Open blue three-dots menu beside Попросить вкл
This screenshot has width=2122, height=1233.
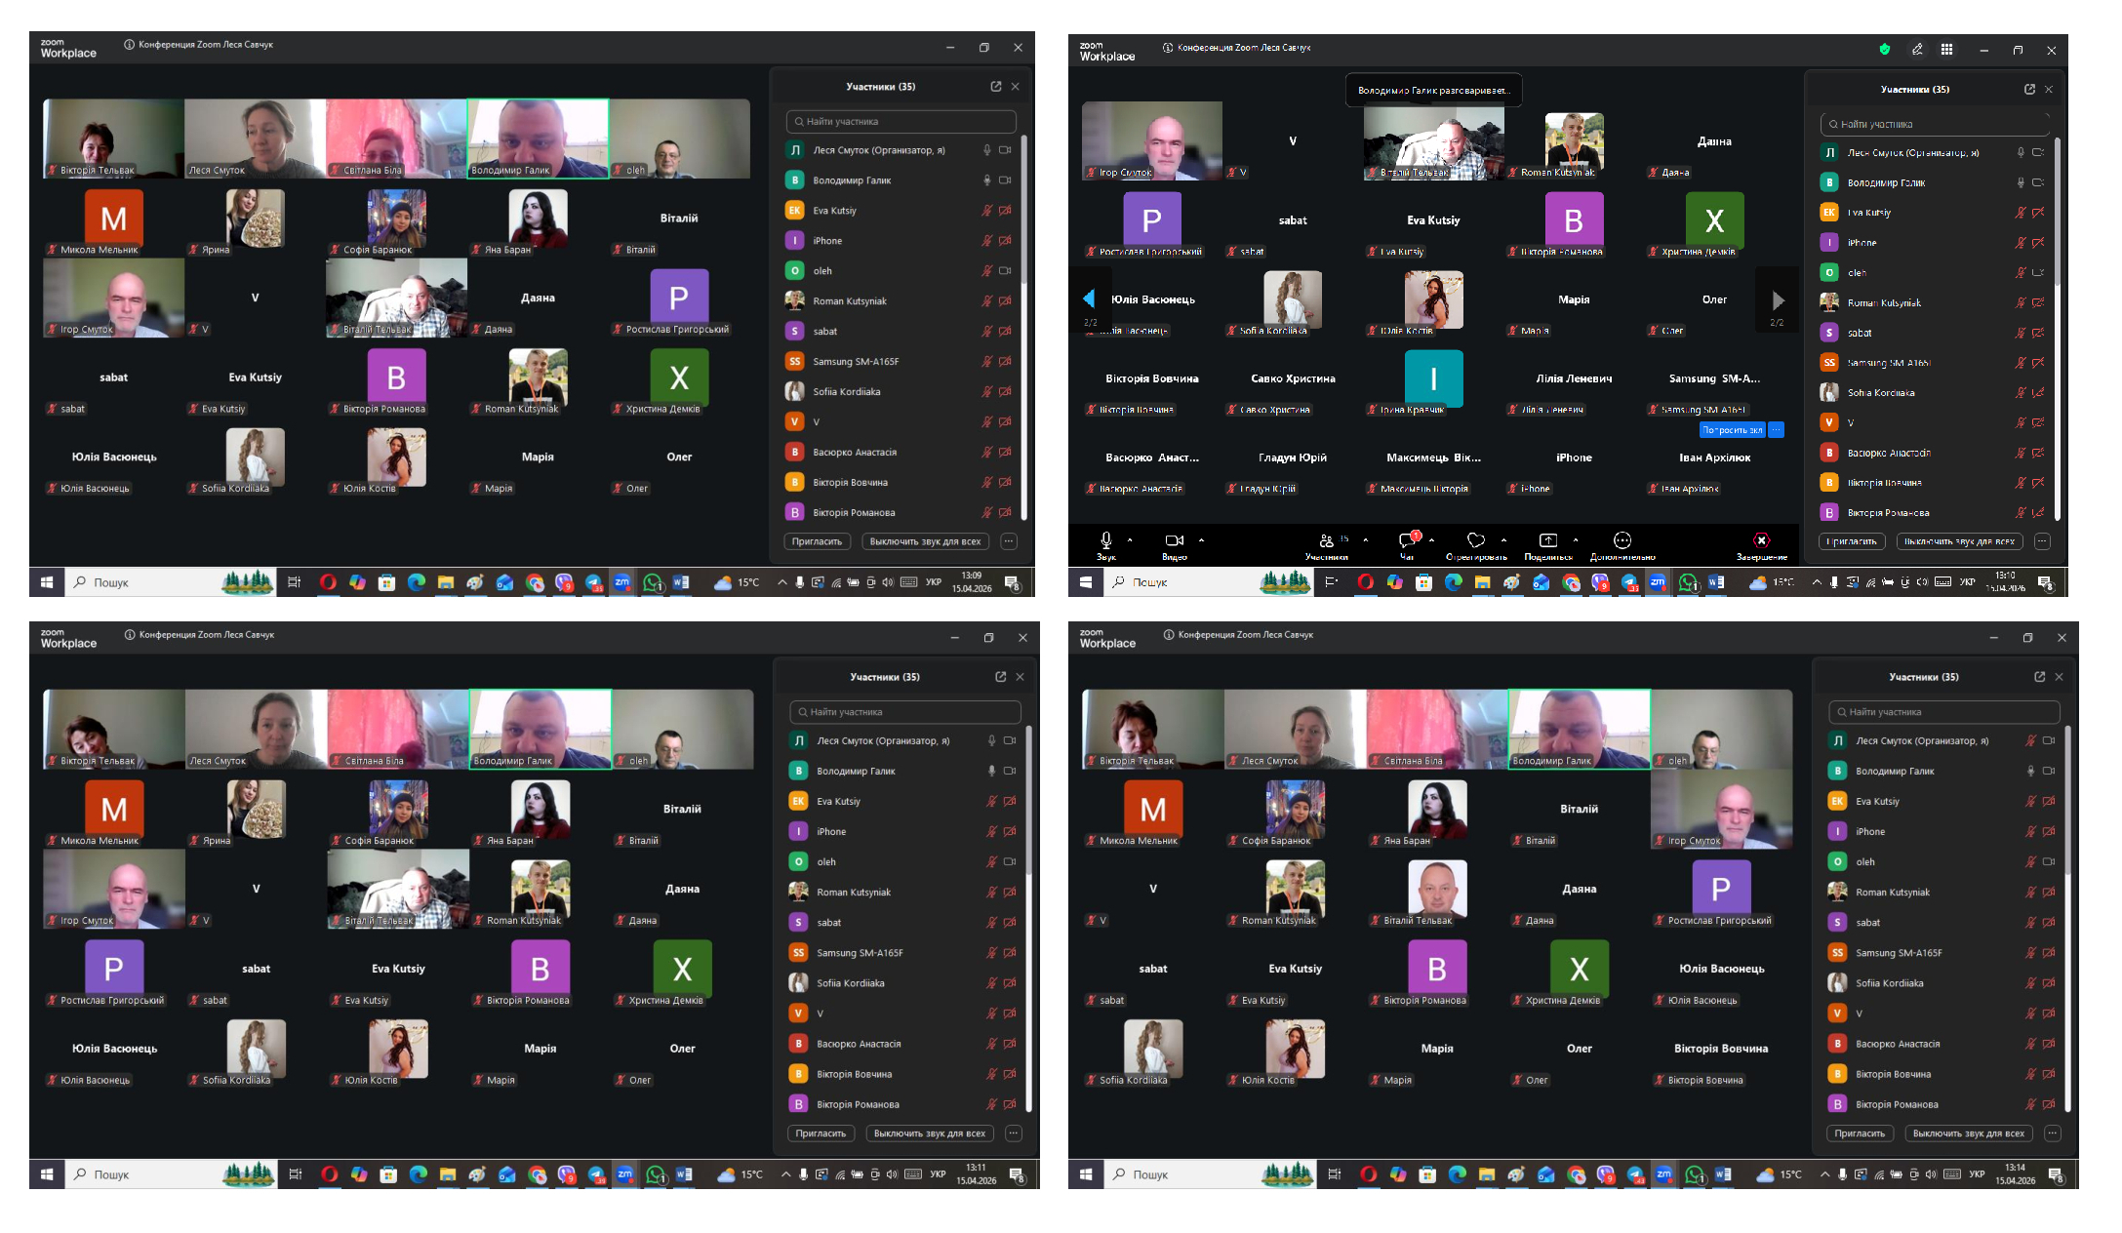1777,429
